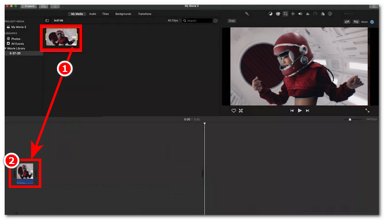384x220 pixels.
Task: Click the viewer preview image
Action: tap(299, 66)
